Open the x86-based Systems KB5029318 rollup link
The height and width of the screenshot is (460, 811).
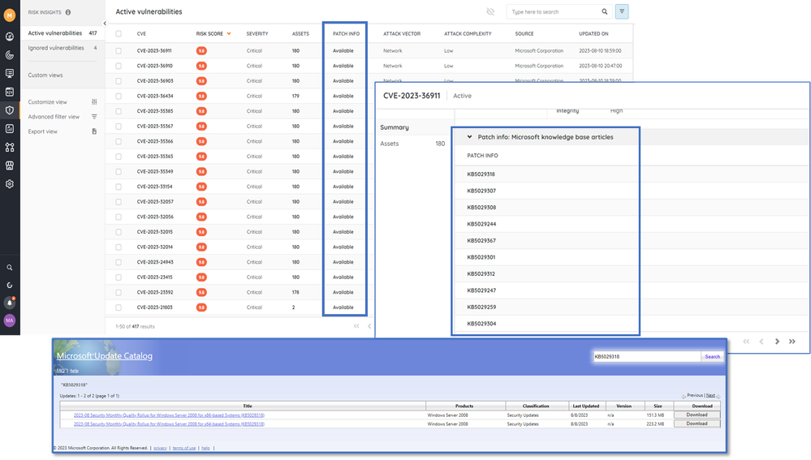[169, 415]
